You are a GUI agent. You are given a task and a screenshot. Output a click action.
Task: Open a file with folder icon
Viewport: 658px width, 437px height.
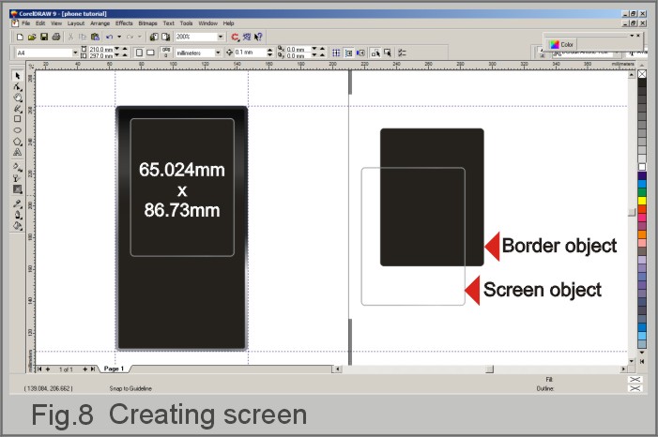[x=32, y=37]
